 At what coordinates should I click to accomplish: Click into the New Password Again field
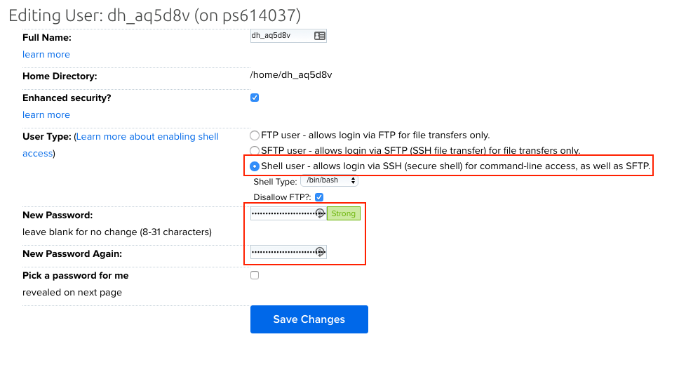click(282, 252)
